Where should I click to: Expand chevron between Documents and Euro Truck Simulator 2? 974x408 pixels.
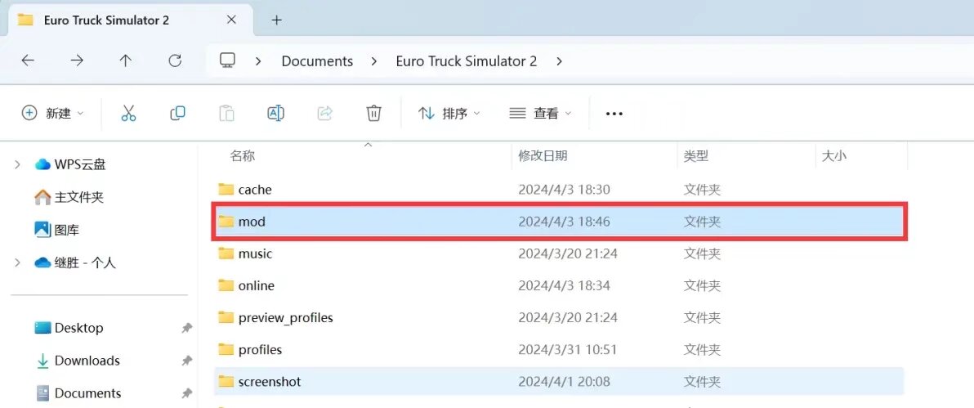(374, 61)
